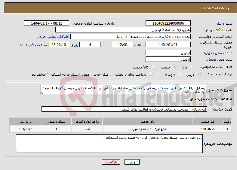237x170 pixels.
Task: Click the deadline date field 1404/01/21
Action: pyautogui.click(x=168, y=44)
